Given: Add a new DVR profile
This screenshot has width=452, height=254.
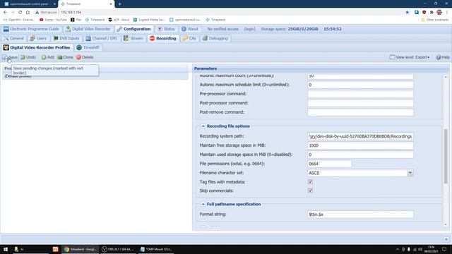Looking at the screenshot, I should pos(48,57).
